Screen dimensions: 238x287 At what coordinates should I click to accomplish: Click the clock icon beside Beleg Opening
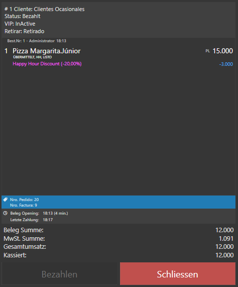tap(6, 213)
